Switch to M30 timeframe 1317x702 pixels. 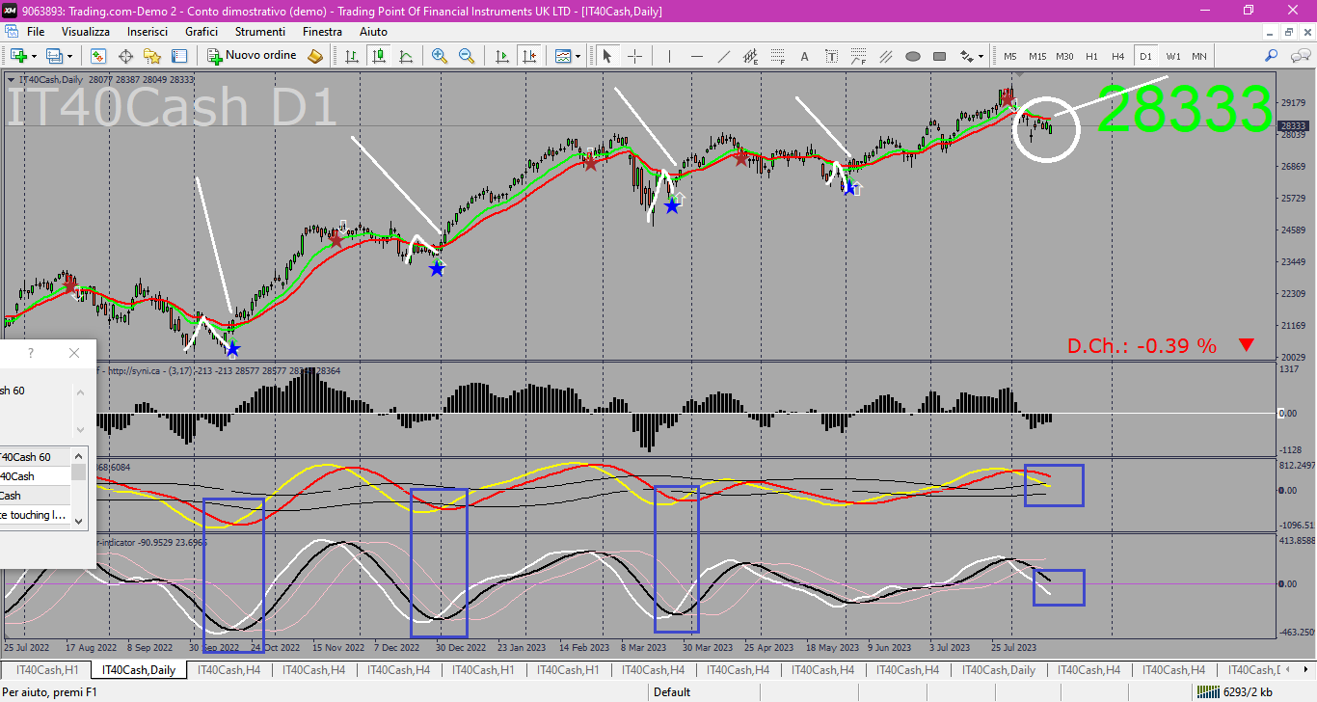point(1064,56)
